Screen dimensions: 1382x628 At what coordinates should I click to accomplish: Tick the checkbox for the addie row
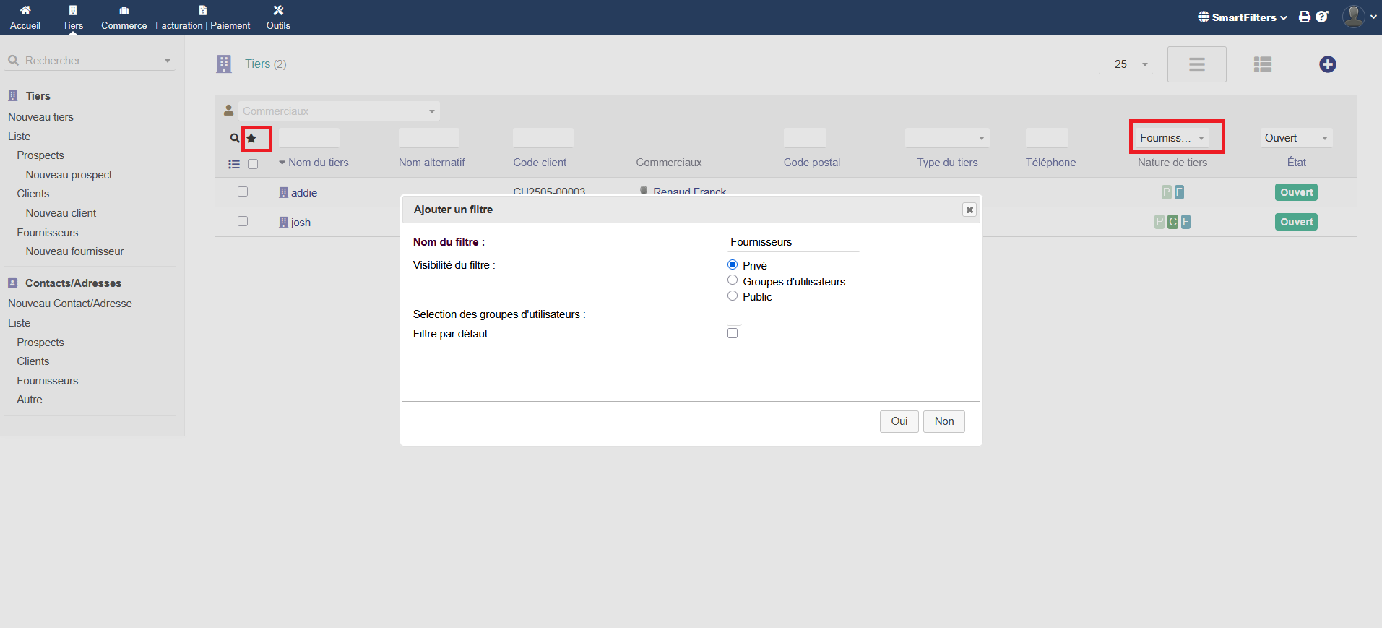click(x=243, y=192)
